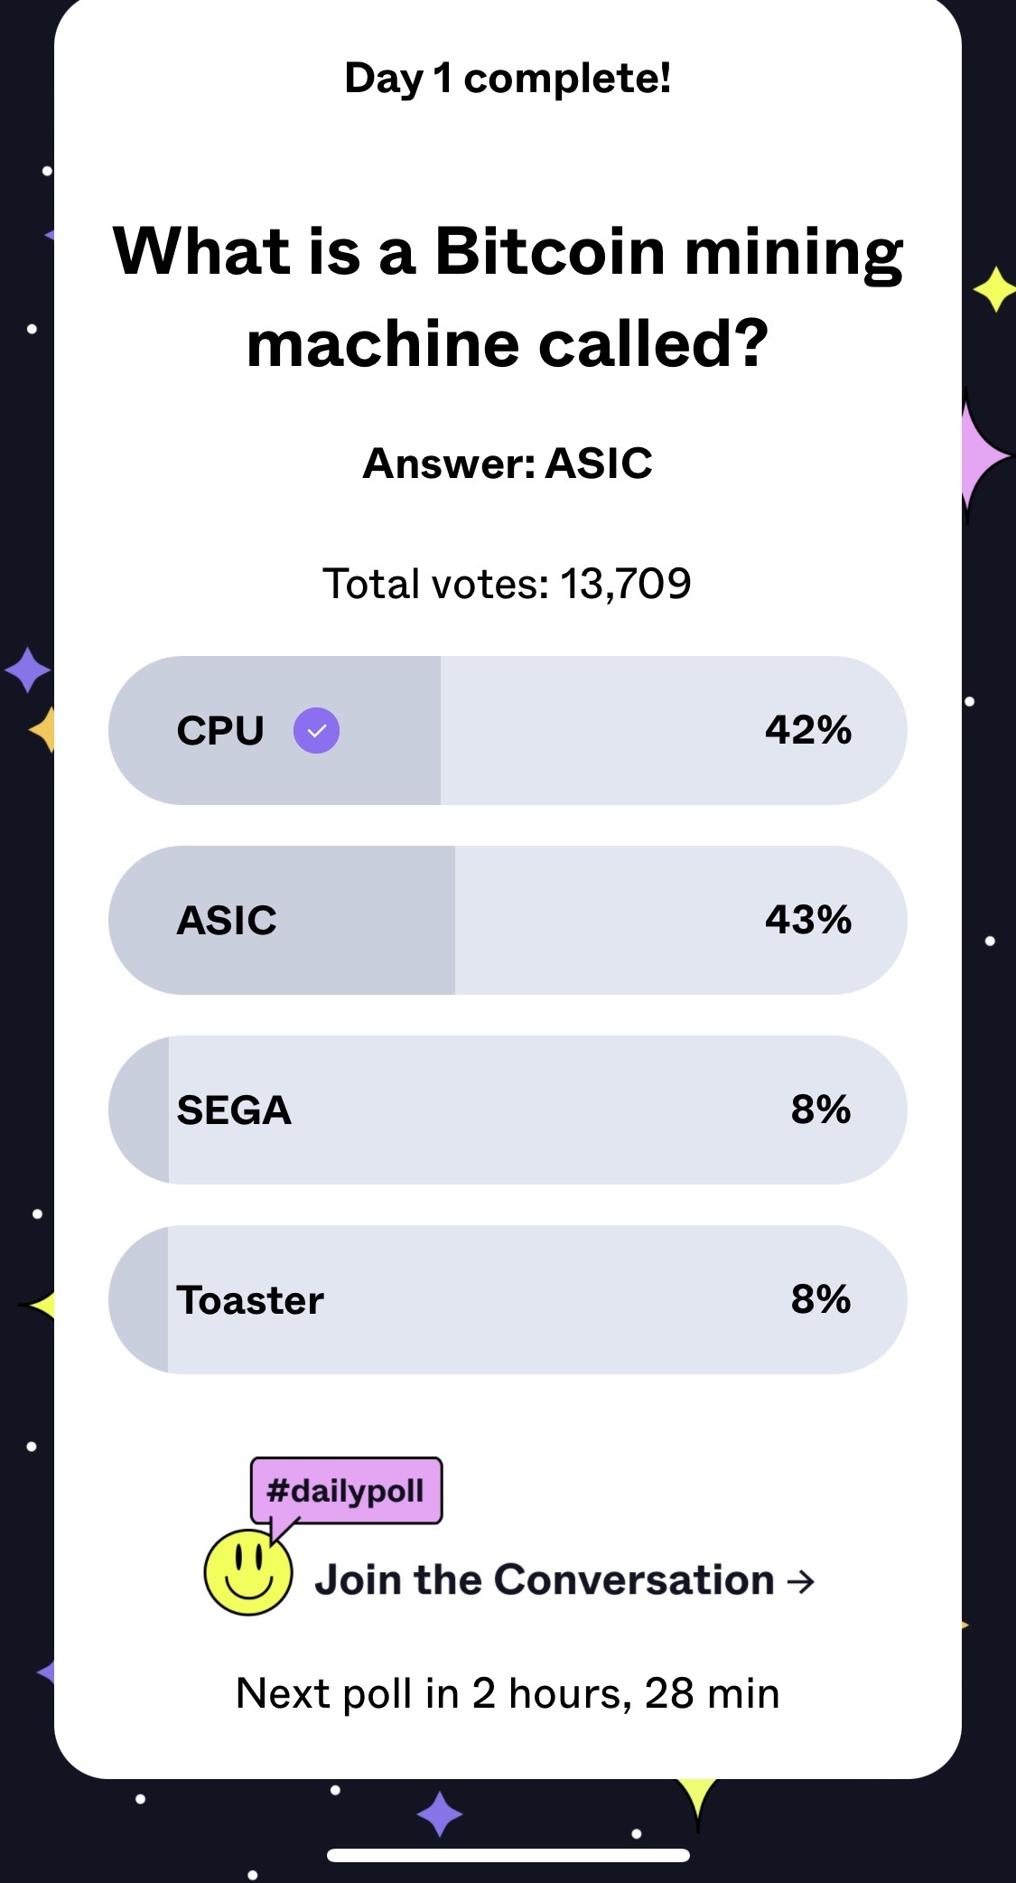Tap the 42% result for CPU
The width and height of the screenshot is (1016, 1883).
808,730
